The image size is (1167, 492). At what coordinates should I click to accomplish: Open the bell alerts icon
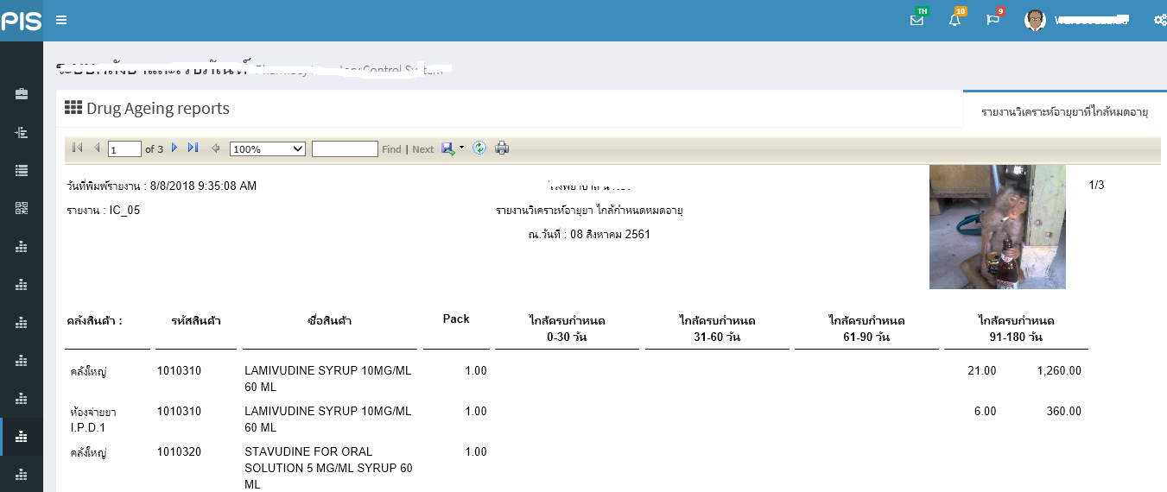click(955, 20)
